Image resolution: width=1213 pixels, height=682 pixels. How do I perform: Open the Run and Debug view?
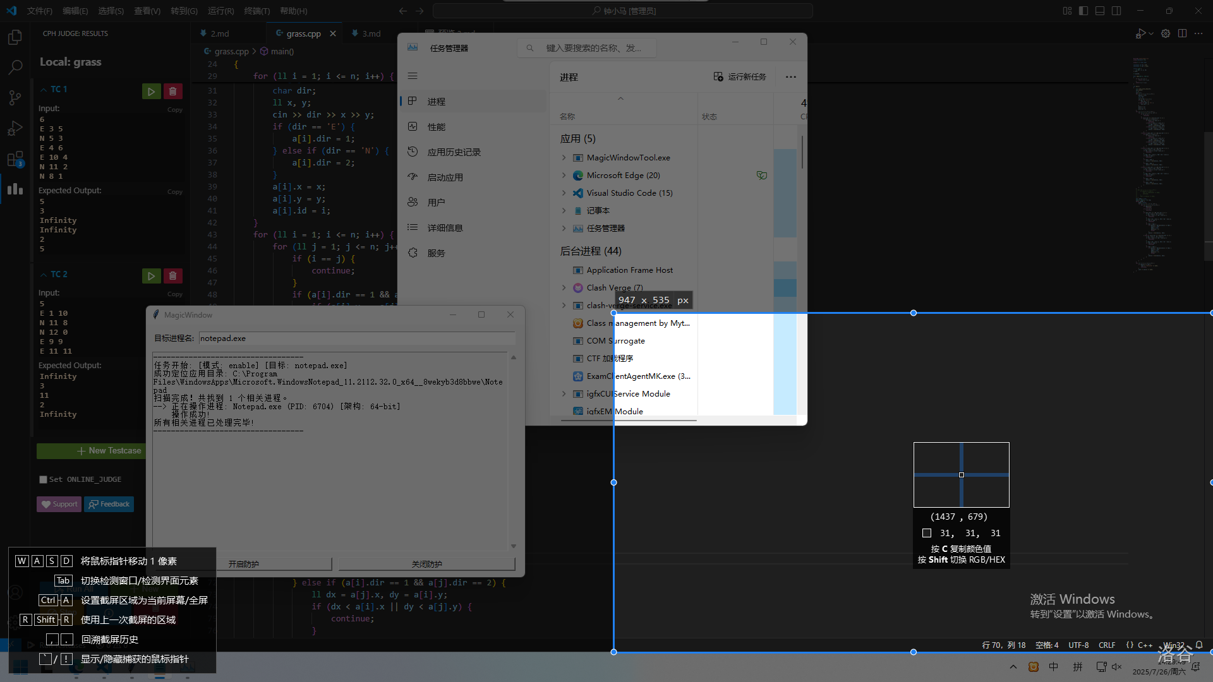click(15, 128)
